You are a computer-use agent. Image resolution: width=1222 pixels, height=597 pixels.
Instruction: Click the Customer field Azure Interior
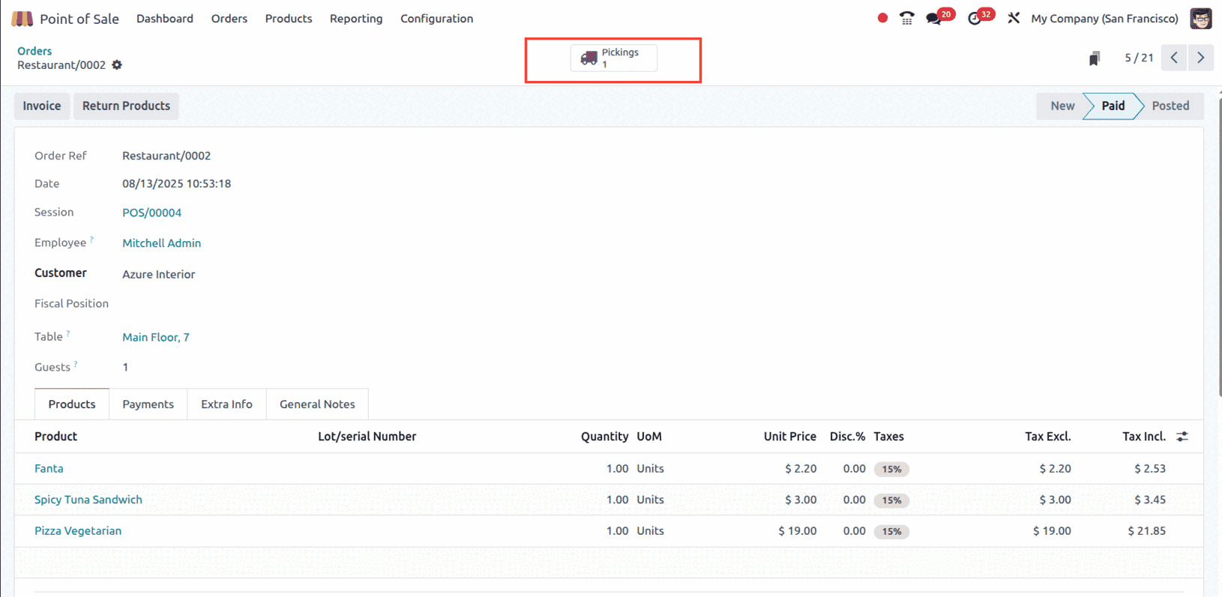(159, 274)
